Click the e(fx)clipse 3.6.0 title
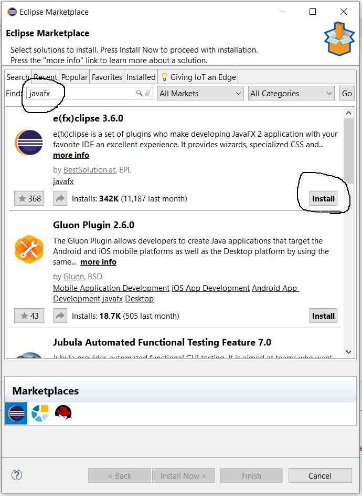Screen dimensions: 362x496 (x=88, y=118)
